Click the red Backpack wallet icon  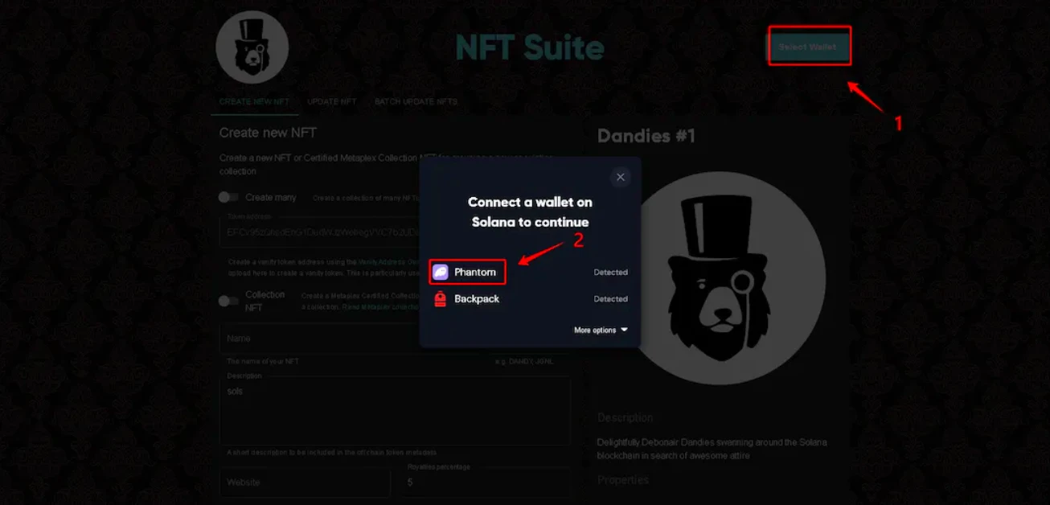[440, 299]
